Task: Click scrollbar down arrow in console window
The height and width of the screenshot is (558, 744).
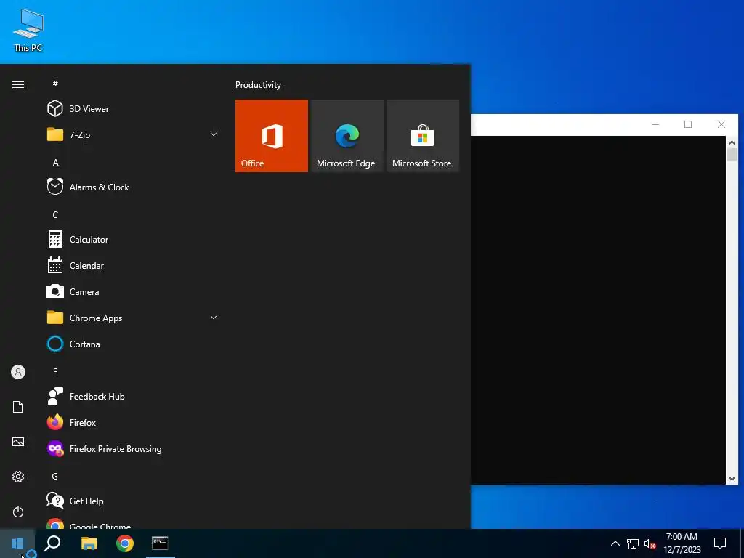Action: (x=732, y=479)
